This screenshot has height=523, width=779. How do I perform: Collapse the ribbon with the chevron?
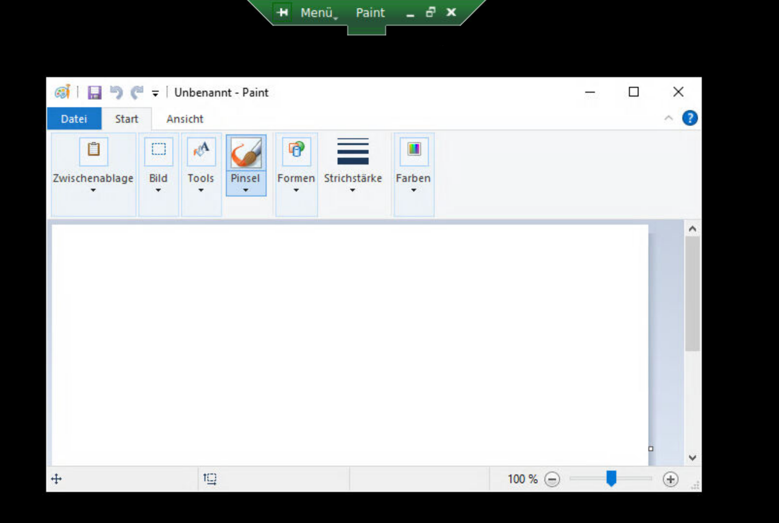(669, 118)
